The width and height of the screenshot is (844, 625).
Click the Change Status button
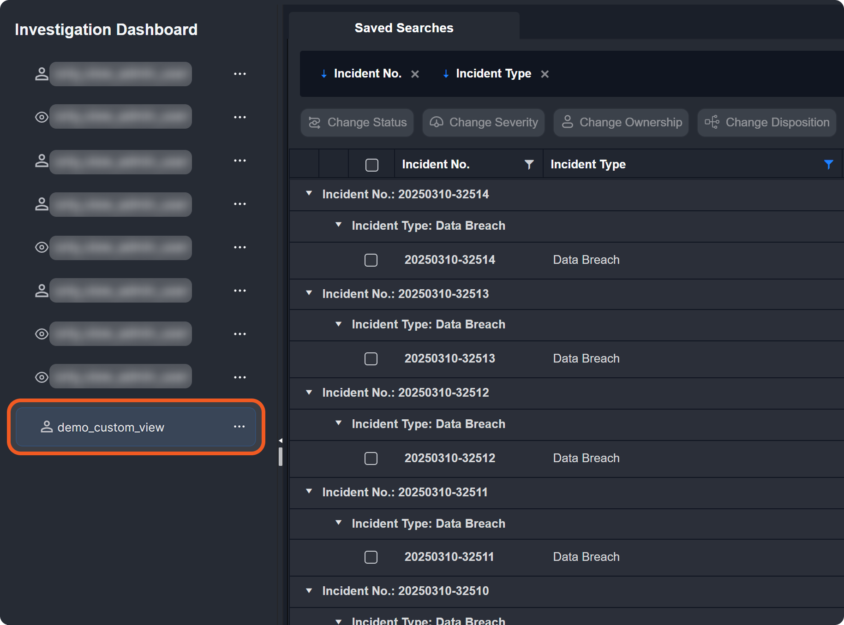(357, 122)
